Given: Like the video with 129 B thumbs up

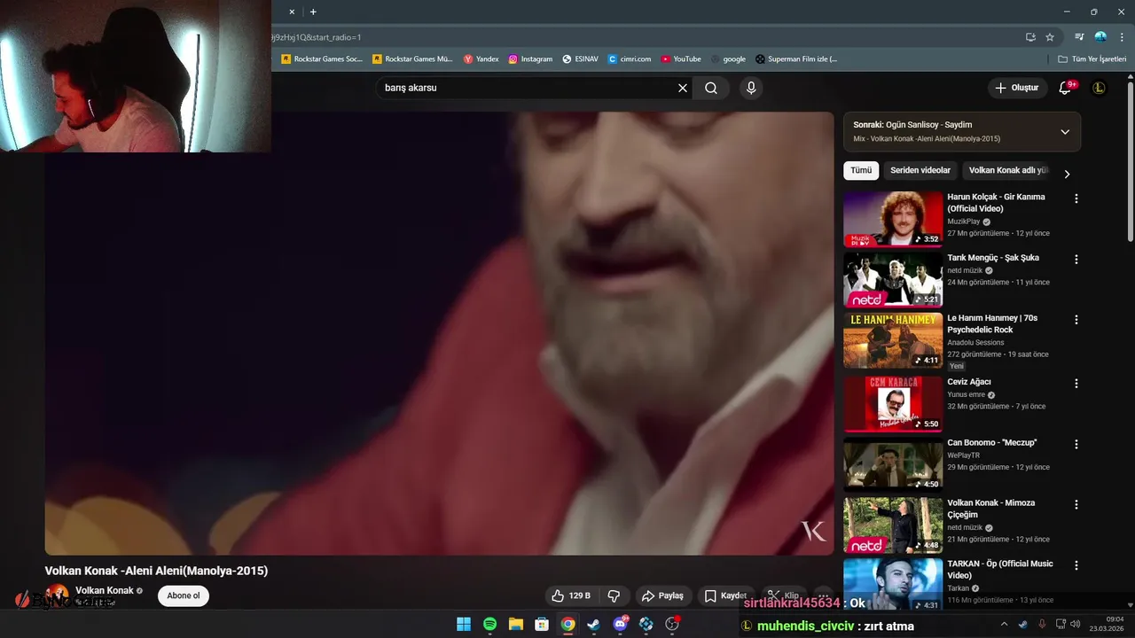Looking at the screenshot, I should click(x=570, y=595).
